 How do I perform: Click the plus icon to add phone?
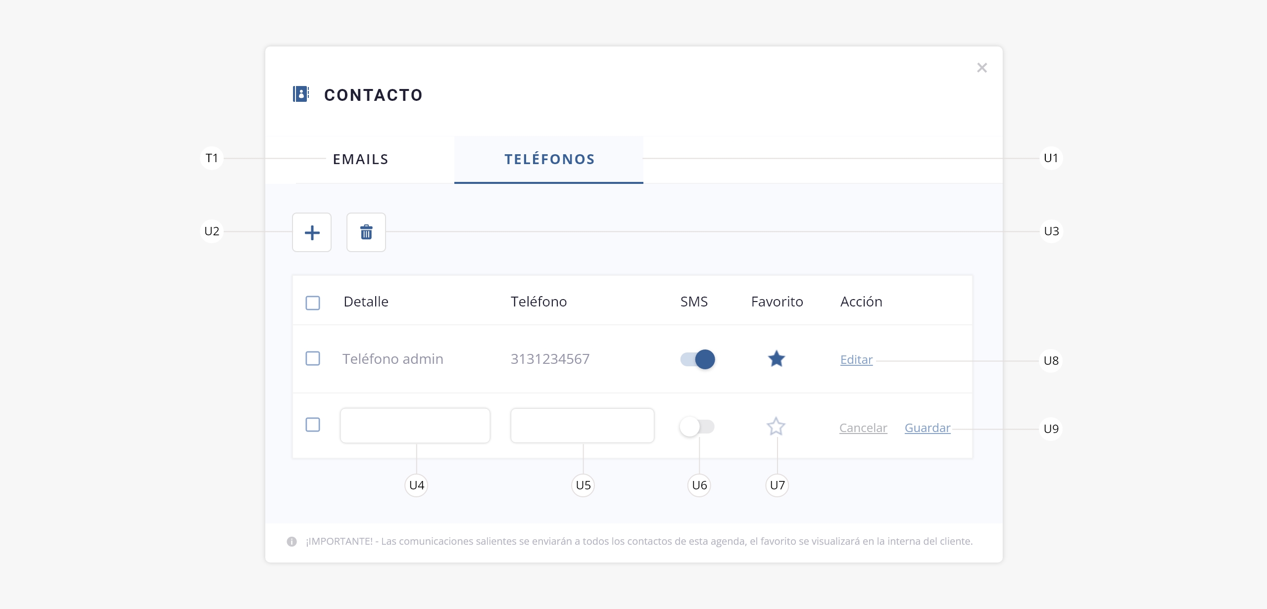pos(312,232)
